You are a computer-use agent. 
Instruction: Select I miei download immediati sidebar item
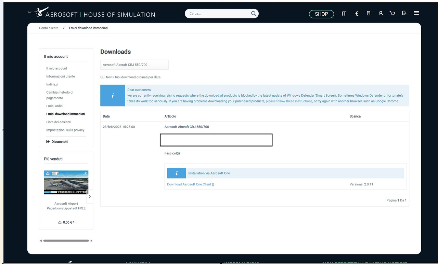click(66, 114)
